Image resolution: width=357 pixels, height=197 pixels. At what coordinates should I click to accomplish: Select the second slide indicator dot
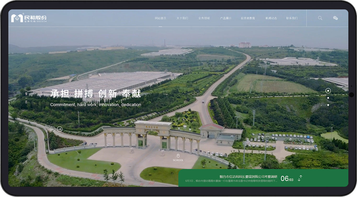[328, 98]
